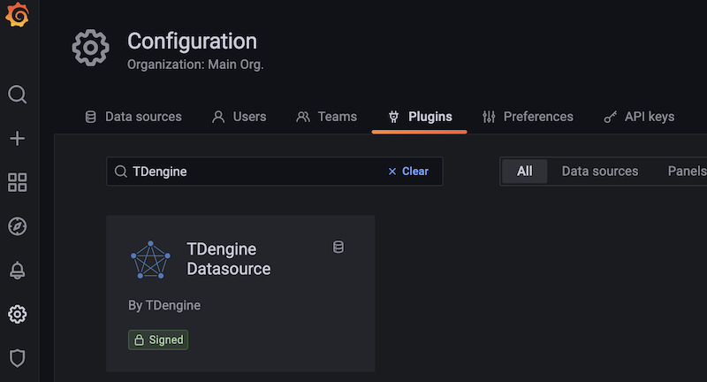Open the sidebar search icon
This screenshot has height=382, width=707.
pos(17,95)
